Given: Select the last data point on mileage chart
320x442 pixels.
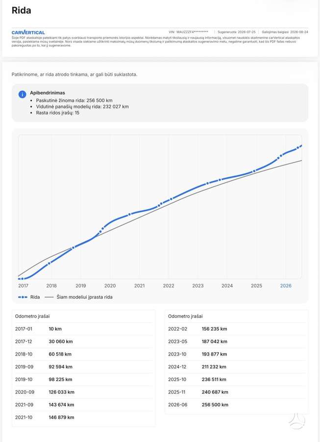Looking at the screenshot, I should pyautogui.click(x=298, y=148).
